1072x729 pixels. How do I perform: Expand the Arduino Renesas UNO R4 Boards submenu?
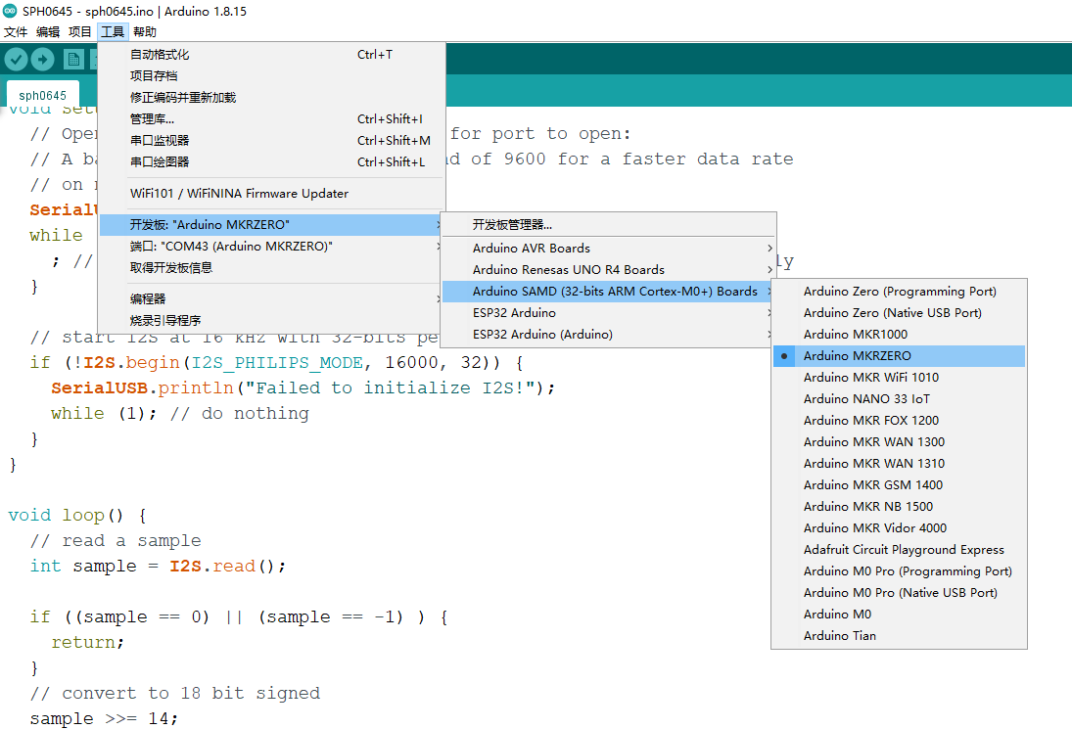pyautogui.click(x=609, y=270)
